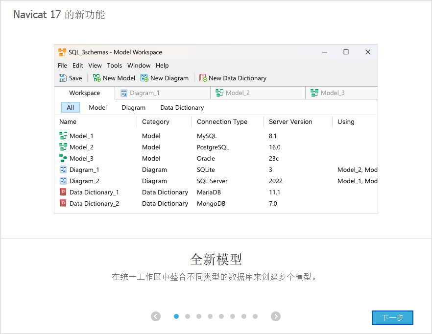The height and width of the screenshot is (334, 432).
Task: Click the Data Dictionary_1 row icon
Action: coord(63,192)
